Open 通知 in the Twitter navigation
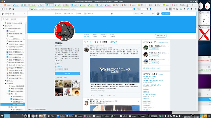Viewport: 211px width, 118px height. pos(78,13)
